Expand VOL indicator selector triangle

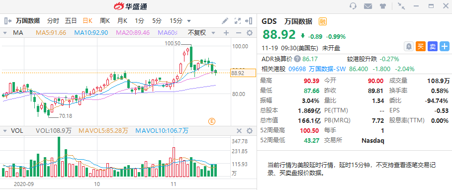point(5,131)
